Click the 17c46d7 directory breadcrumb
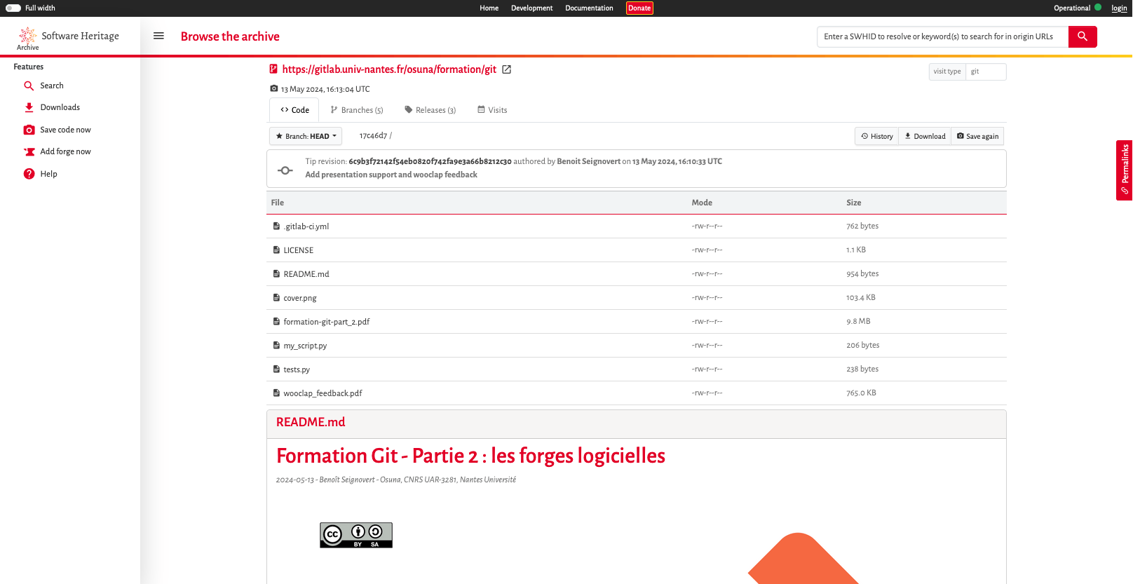This screenshot has height=584, width=1133. point(373,135)
